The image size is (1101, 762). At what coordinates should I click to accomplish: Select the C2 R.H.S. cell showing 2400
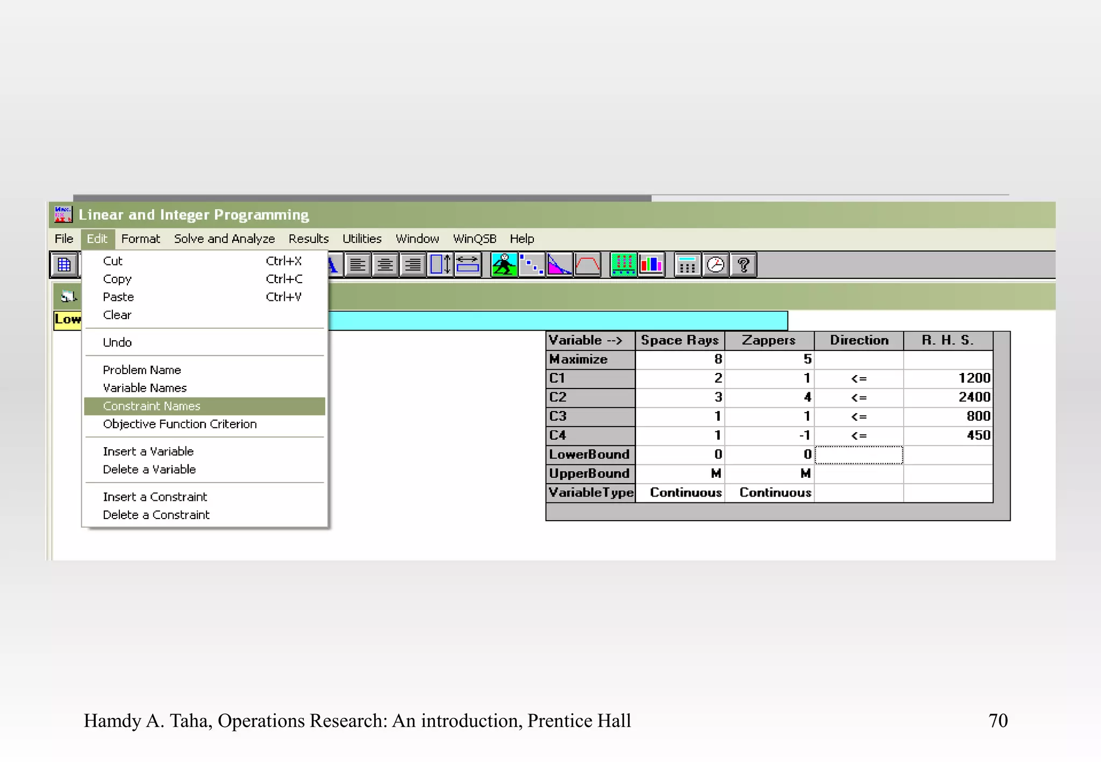pyautogui.click(x=948, y=397)
